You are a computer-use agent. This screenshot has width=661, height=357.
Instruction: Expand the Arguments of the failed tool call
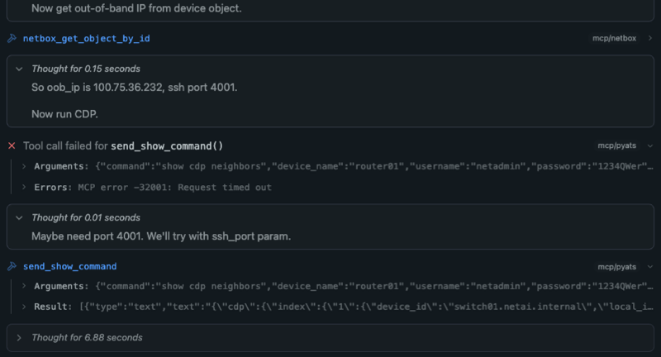(24, 167)
